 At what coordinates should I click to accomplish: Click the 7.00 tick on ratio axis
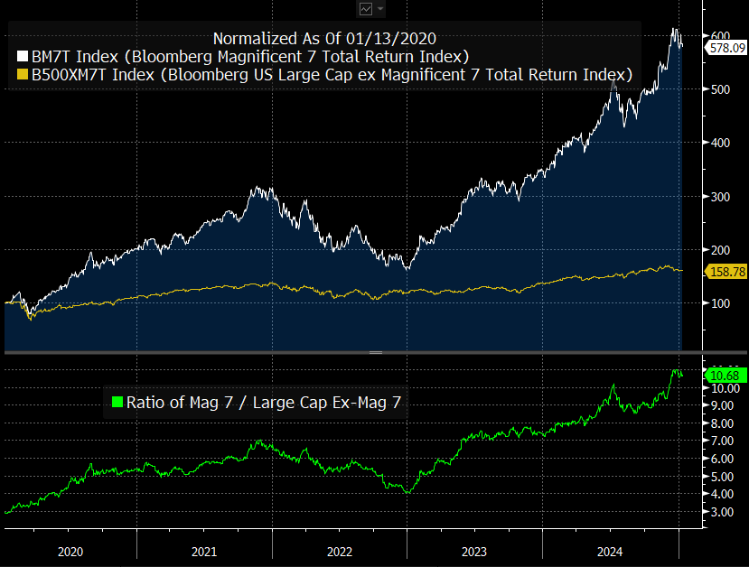[722, 441]
